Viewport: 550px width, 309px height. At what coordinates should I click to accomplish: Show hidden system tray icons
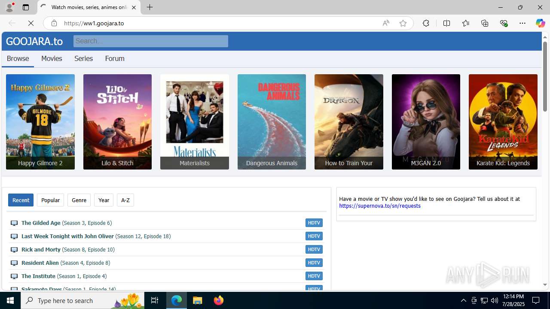[x=463, y=300]
